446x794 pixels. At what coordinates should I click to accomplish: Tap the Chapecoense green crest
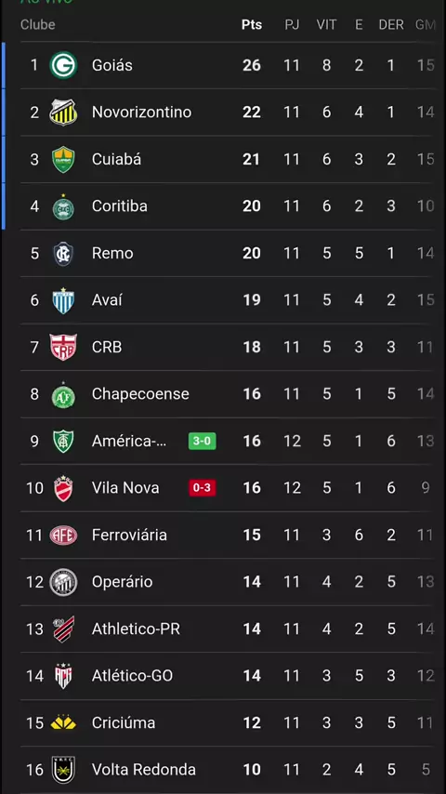pos(63,394)
